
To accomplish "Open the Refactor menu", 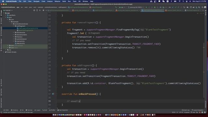I will tap(57, 1).
